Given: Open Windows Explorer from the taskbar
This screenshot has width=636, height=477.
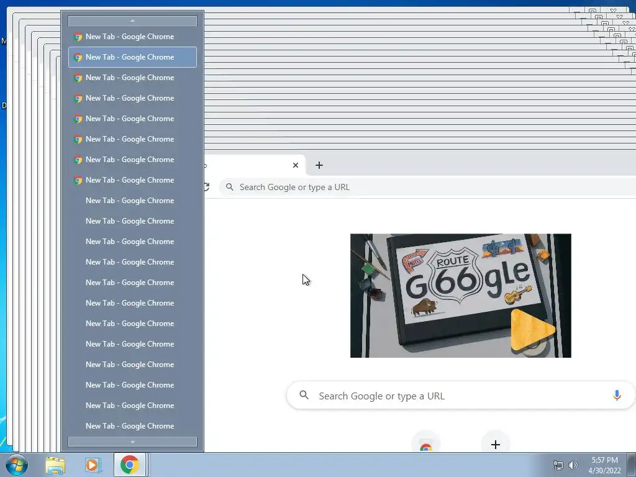Looking at the screenshot, I should coord(55,465).
